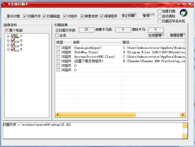Viewport: 195px width, 147px height.
Task: Expand the C: drive tree node
Action: 8,36
